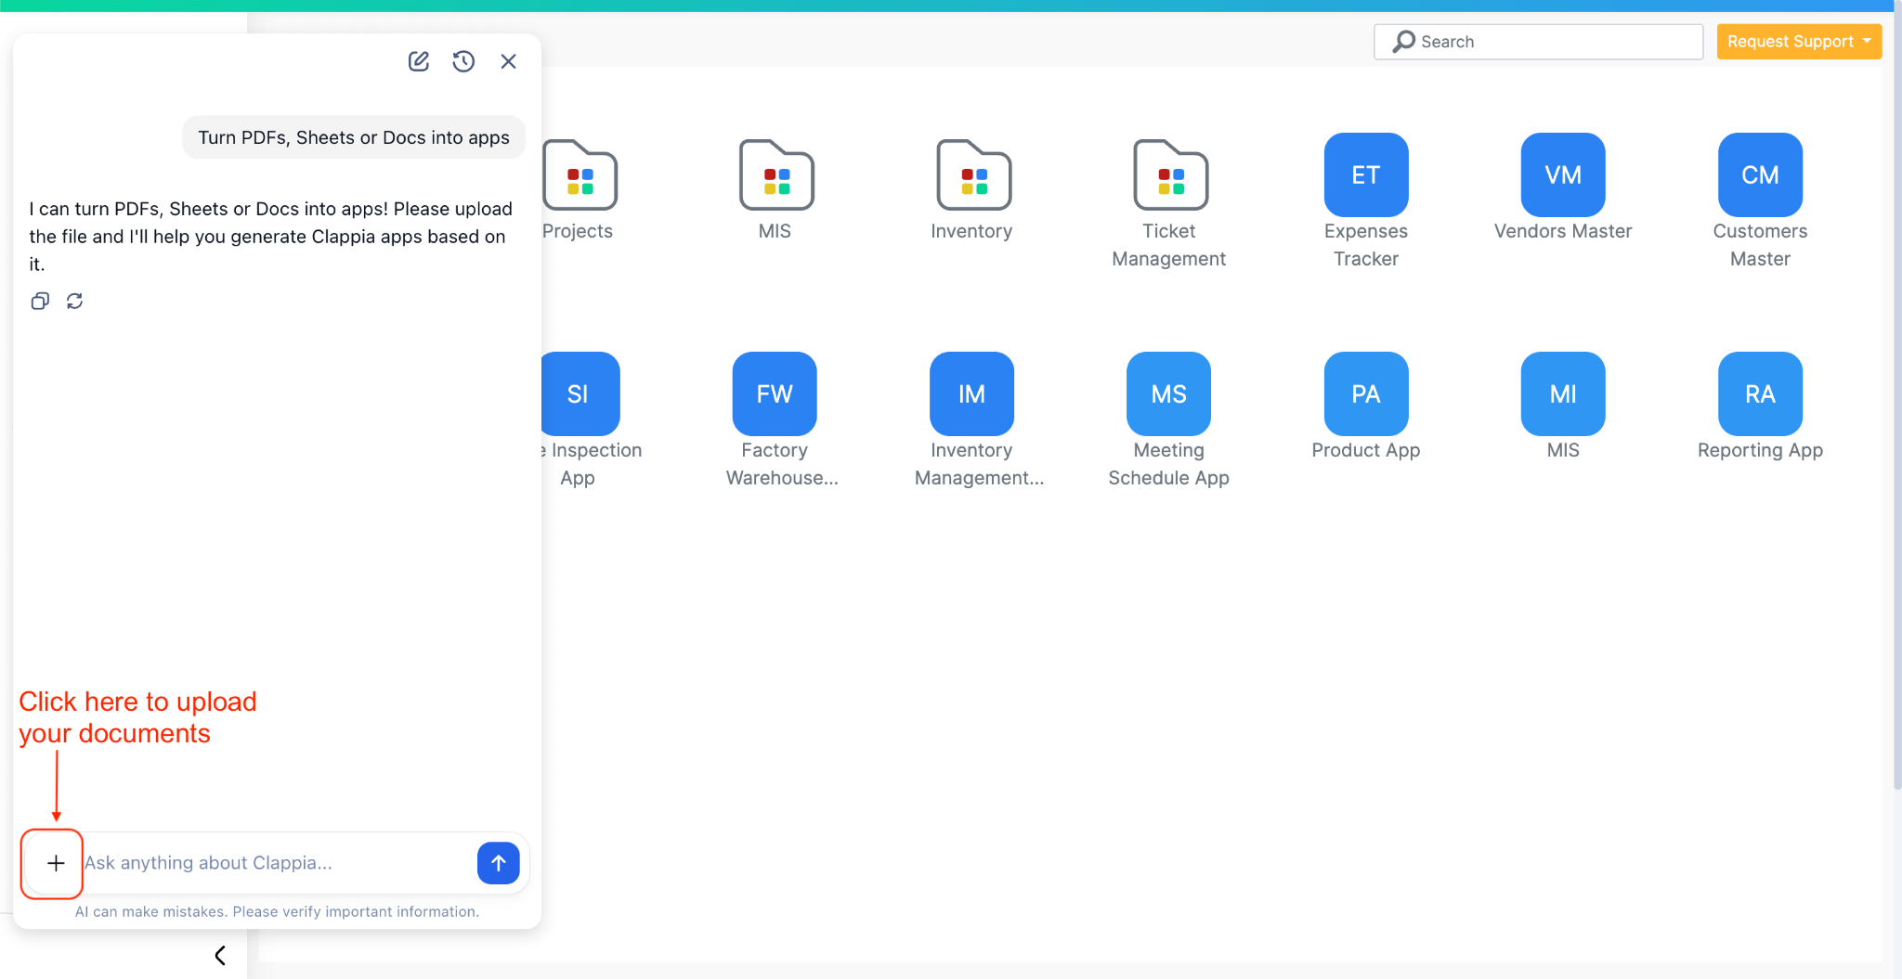1902x979 pixels.
Task: Open the Customers Master app
Action: pyautogui.click(x=1759, y=174)
